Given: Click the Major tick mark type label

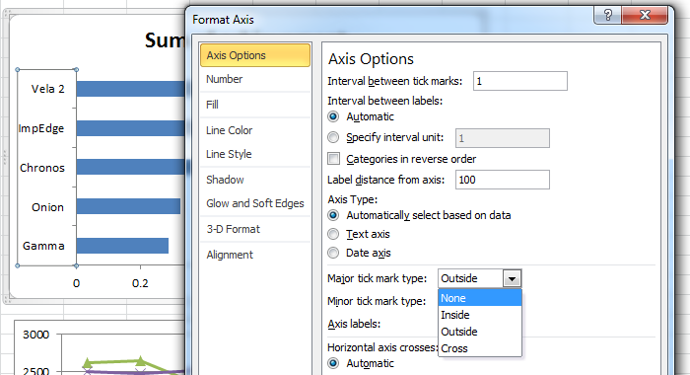Looking at the screenshot, I should pyautogui.click(x=378, y=278).
